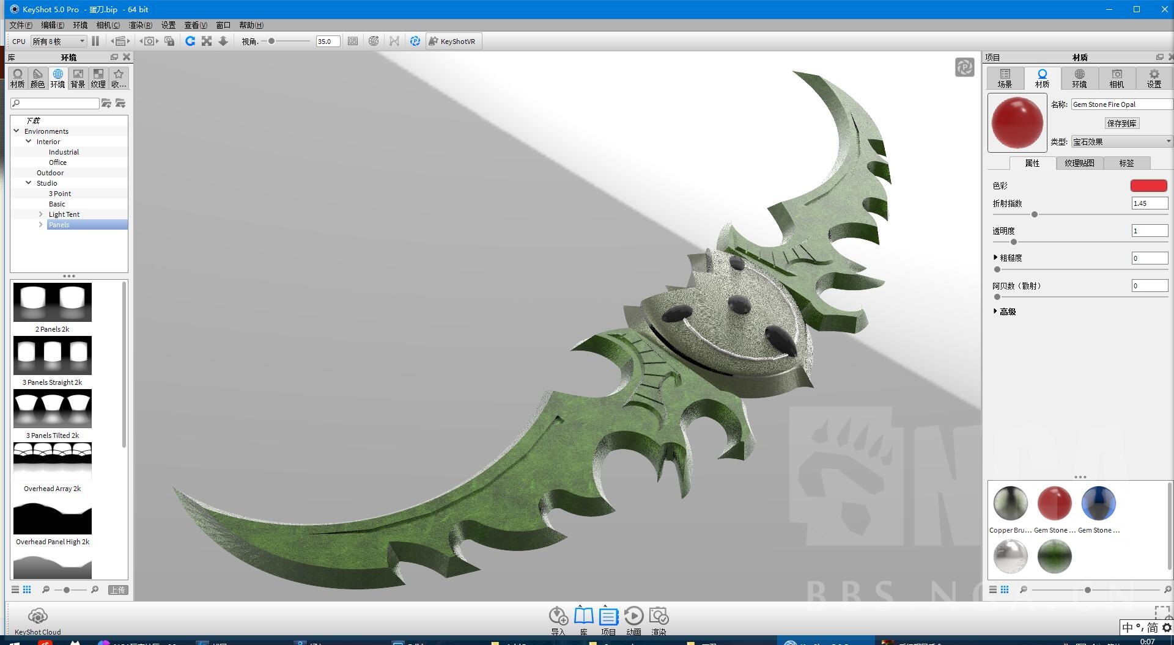Expand the Roughness disclosure triangle

(x=995, y=257)
